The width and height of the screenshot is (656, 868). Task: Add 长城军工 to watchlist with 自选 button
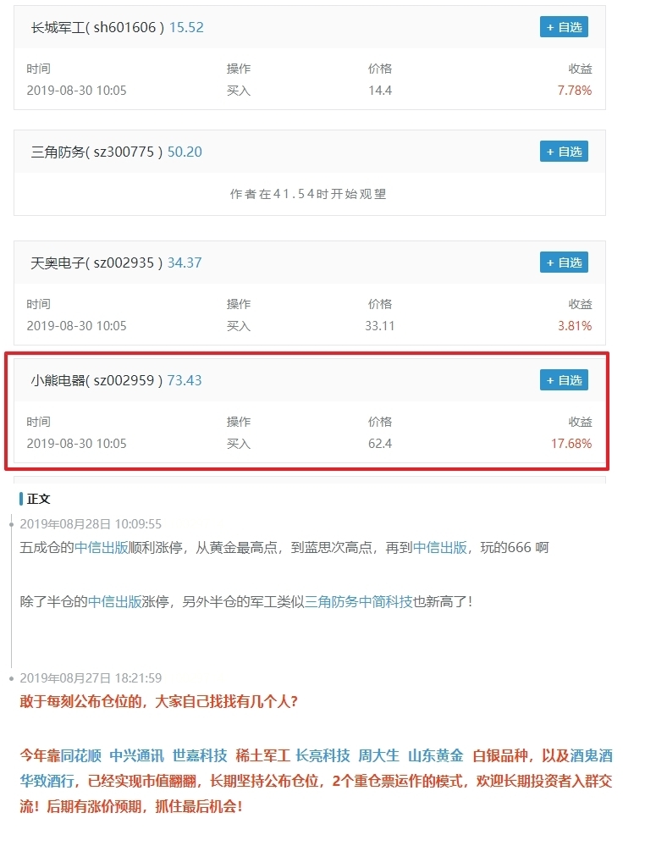(564, 27)
